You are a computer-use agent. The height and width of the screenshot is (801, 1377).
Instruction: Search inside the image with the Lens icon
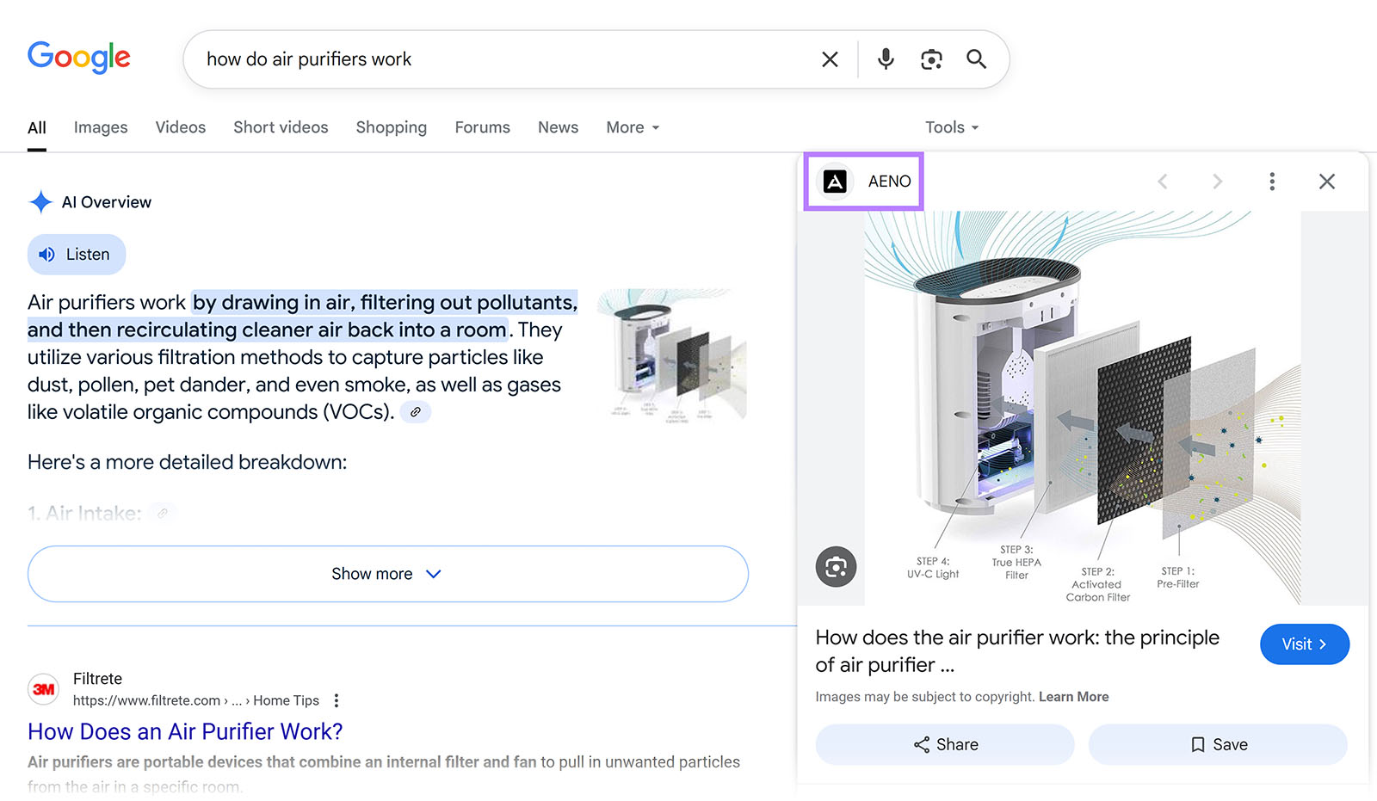[835, 566]
